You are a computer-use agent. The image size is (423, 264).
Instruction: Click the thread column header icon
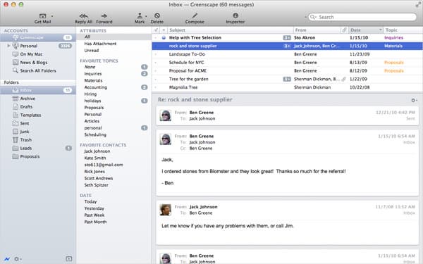pyautogui.click(x=156, y=30)
